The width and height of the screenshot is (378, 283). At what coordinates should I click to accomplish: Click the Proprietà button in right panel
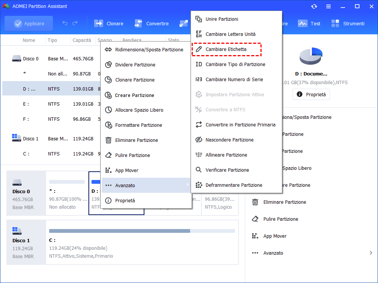point(311,94)
